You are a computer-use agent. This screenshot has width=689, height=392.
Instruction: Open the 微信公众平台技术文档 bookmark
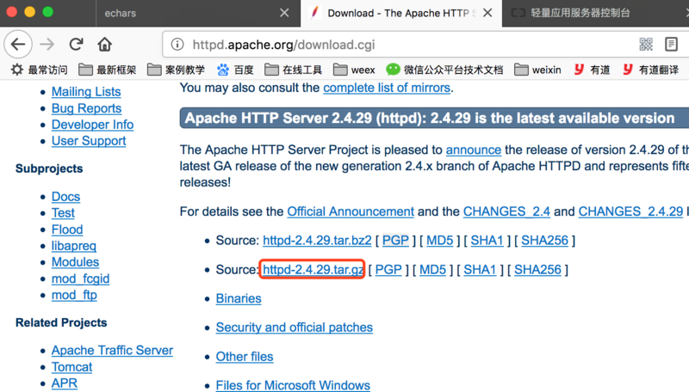pos(444,70)
